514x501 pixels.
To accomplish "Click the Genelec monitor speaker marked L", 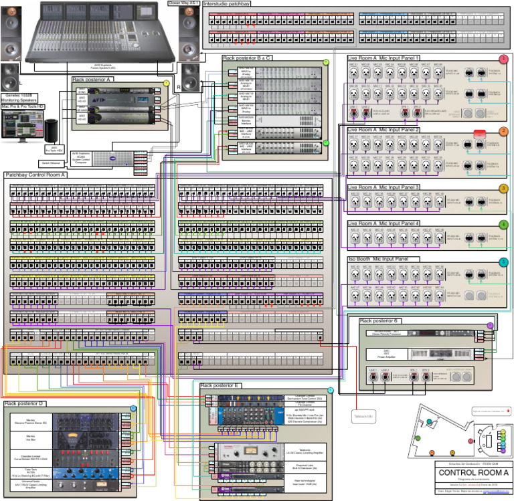I will (10, 78).
